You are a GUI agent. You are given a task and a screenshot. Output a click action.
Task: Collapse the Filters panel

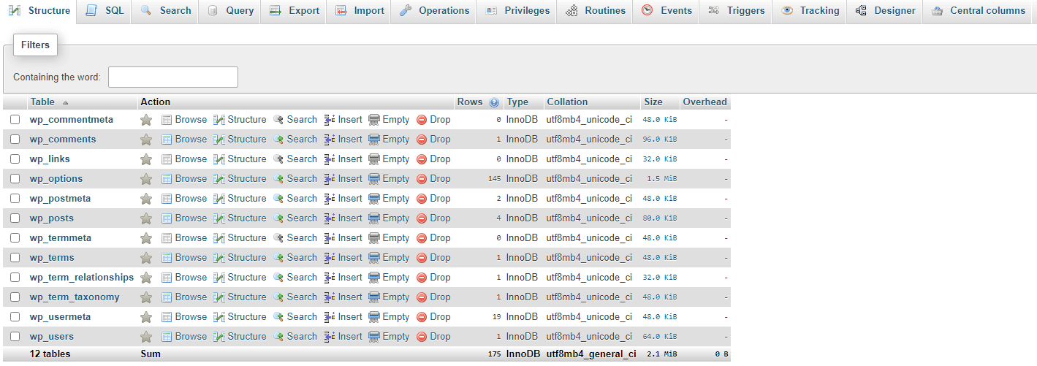pos(35,45)
